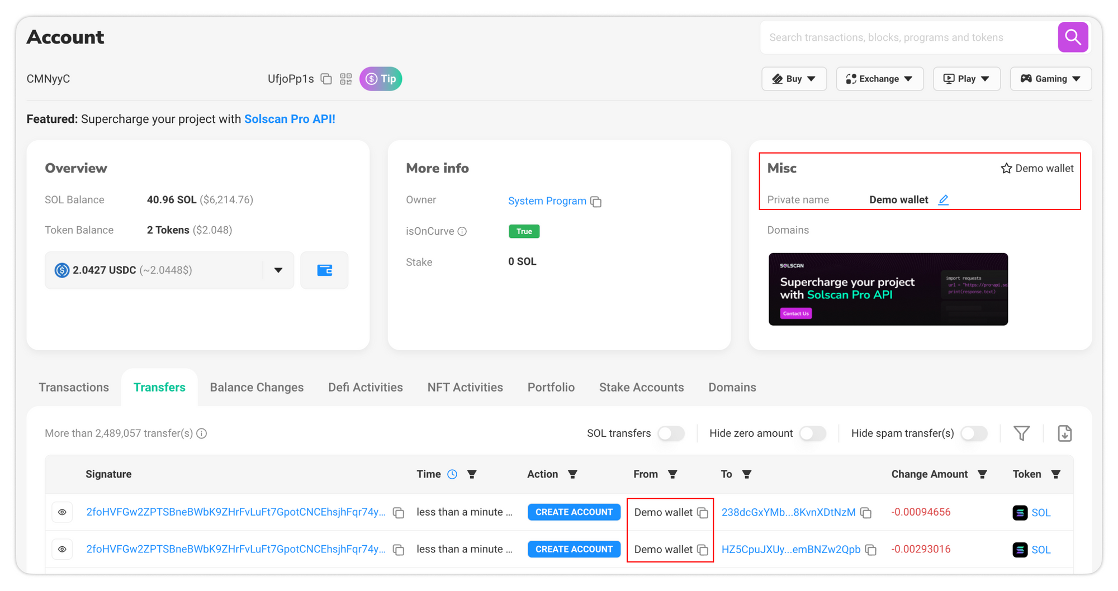
Task: Click the green True isOnCurve badge
Action: click(524, 231)
